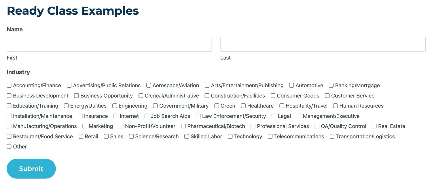Image resolution: width=432 pixels, height=189 pixels.
Task: Click the First name input field
Action: tap(109, 44)
